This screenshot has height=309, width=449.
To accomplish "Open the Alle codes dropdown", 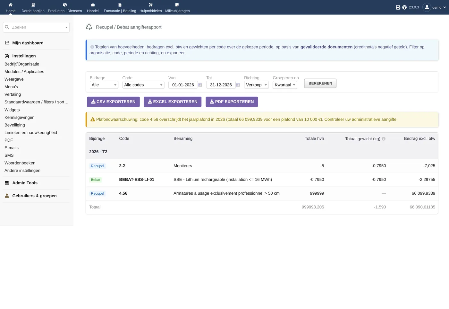I will 143,85.
